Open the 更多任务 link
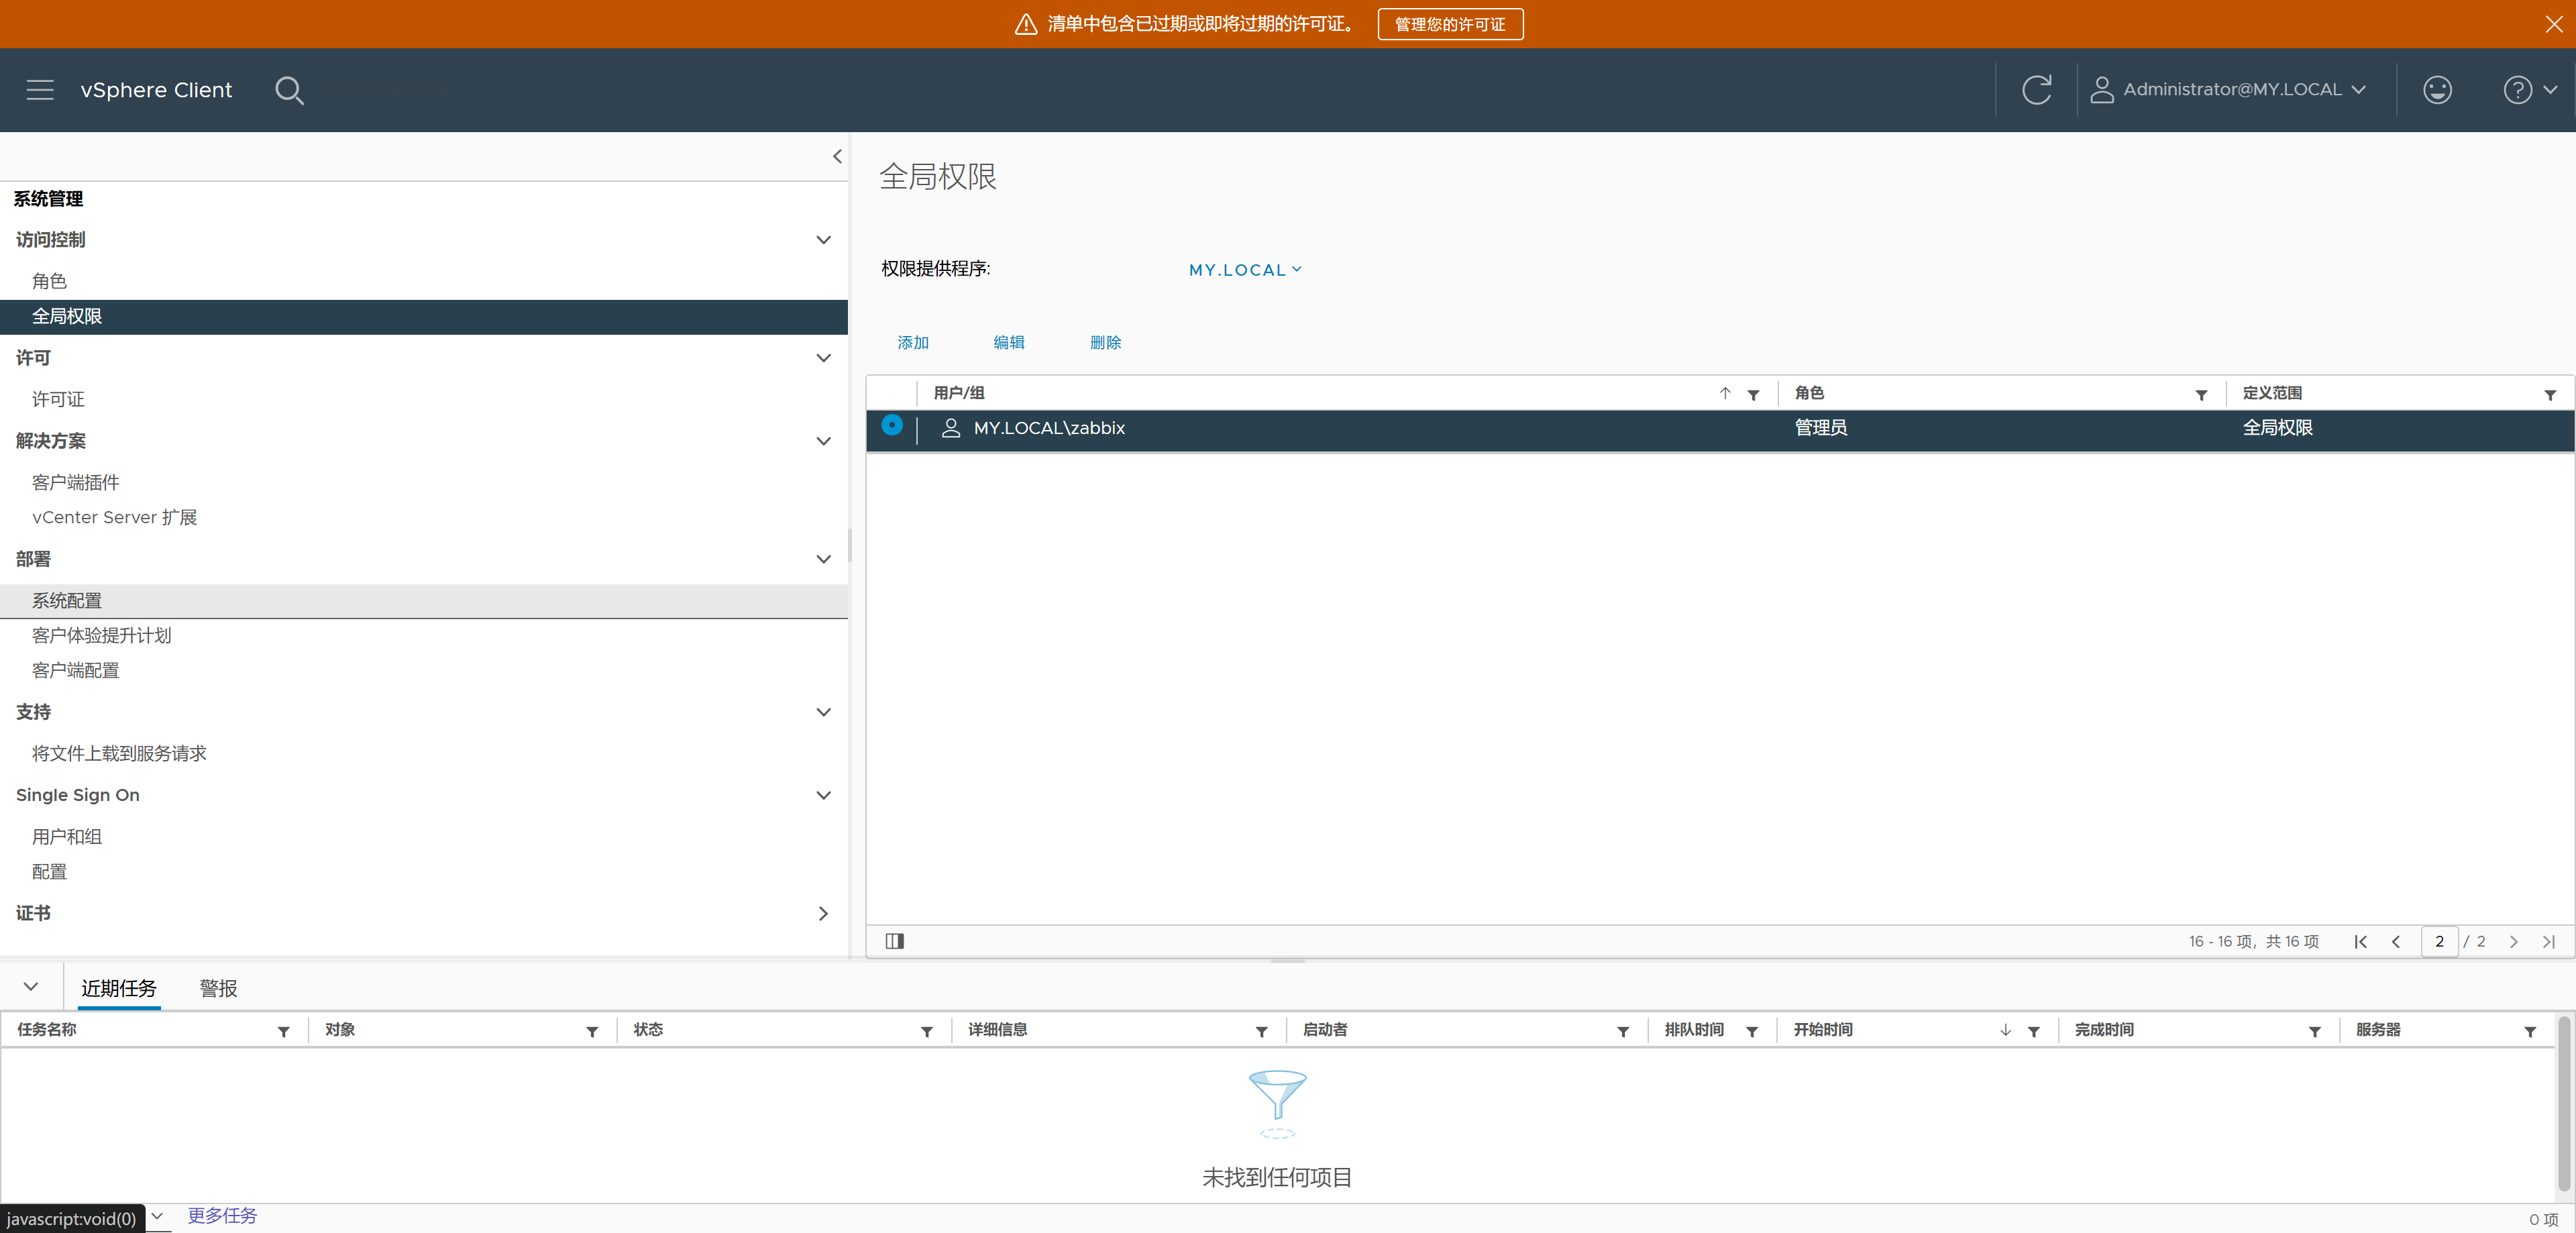The image size is (2576, 1233). (x=222, y=1215)
